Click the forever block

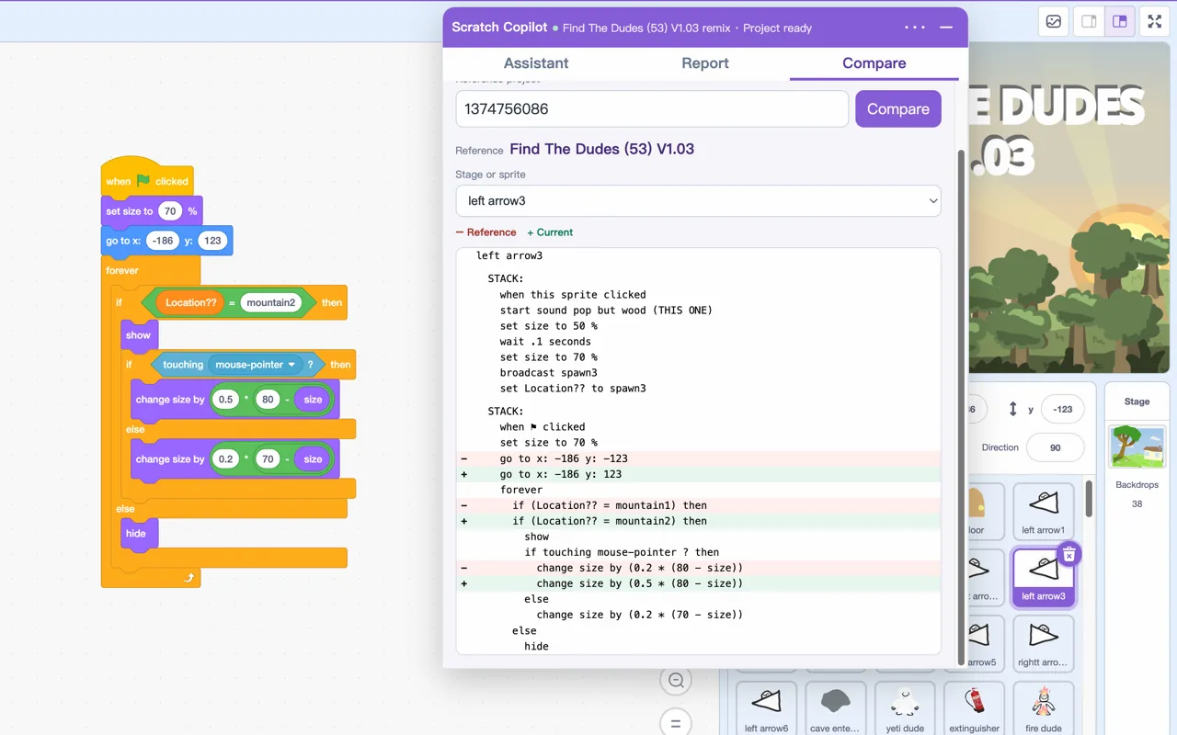coord(122,270)
